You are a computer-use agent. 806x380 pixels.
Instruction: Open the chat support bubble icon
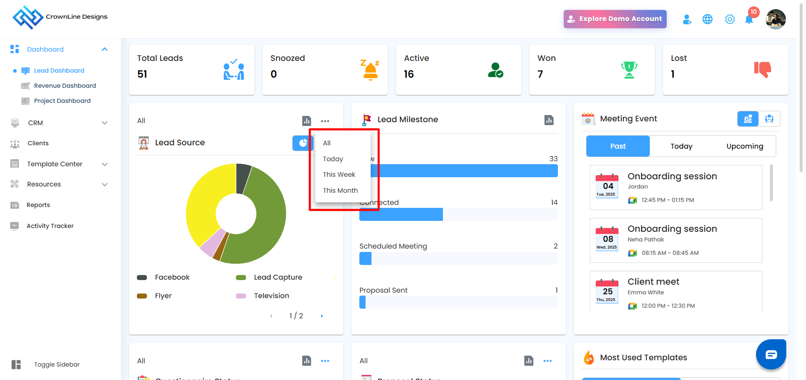[771, 354]
